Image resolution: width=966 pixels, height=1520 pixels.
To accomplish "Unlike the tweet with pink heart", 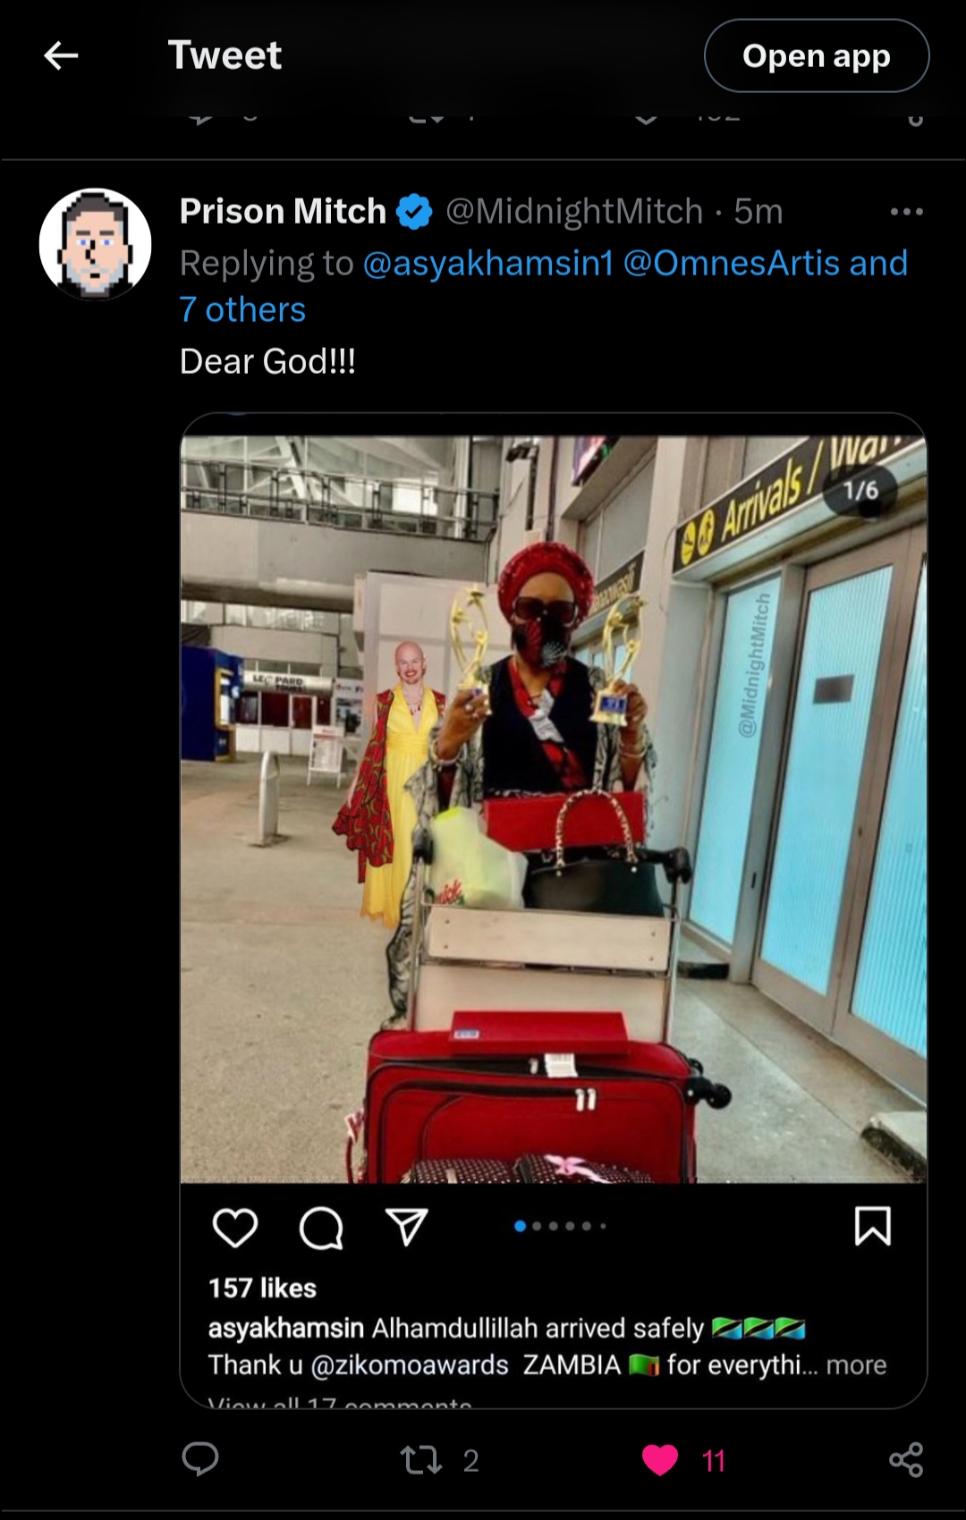I will click(x=660, y=1460).
